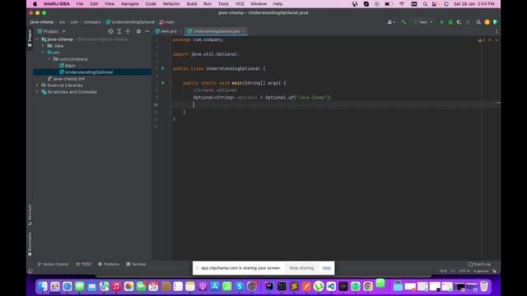The width and height of the screenshot is (527, 296).
Task: Collapse the com.company package
Action: 49,58
